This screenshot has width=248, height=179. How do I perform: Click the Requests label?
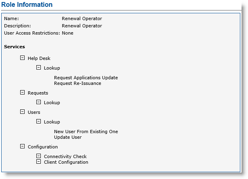pos(38,93)
